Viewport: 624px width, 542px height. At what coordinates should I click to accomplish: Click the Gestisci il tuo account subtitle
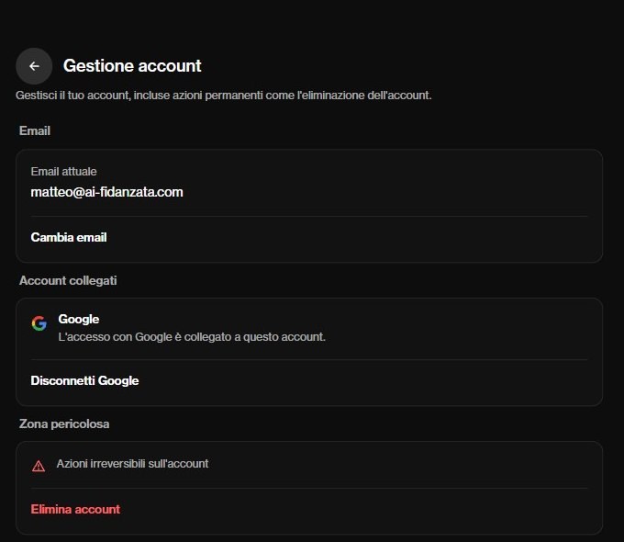(224, 96)
